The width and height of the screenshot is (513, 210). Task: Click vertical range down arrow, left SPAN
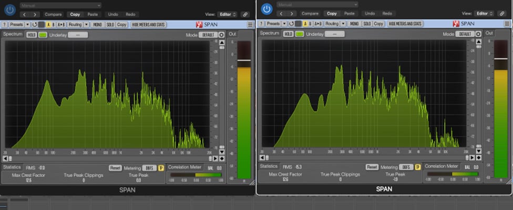(x=222, y=152)
